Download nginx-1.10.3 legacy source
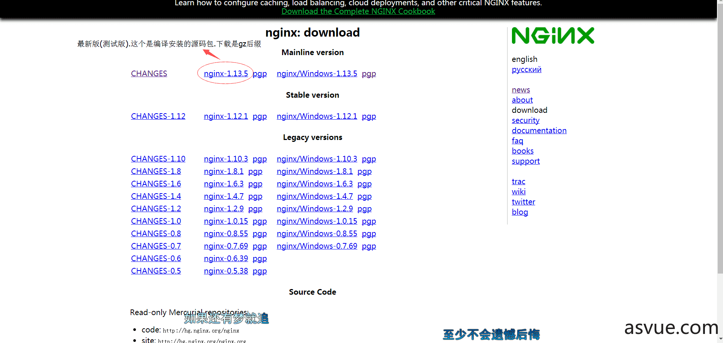This screenshot has height=343, width=723. (226, 159)
